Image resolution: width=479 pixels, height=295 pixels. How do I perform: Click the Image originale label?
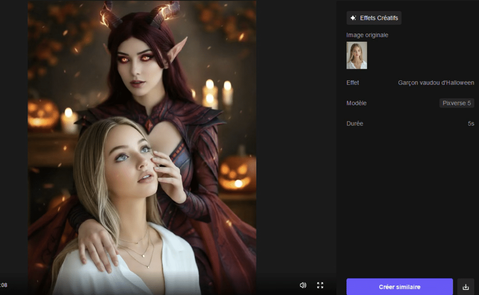(367, 35)
